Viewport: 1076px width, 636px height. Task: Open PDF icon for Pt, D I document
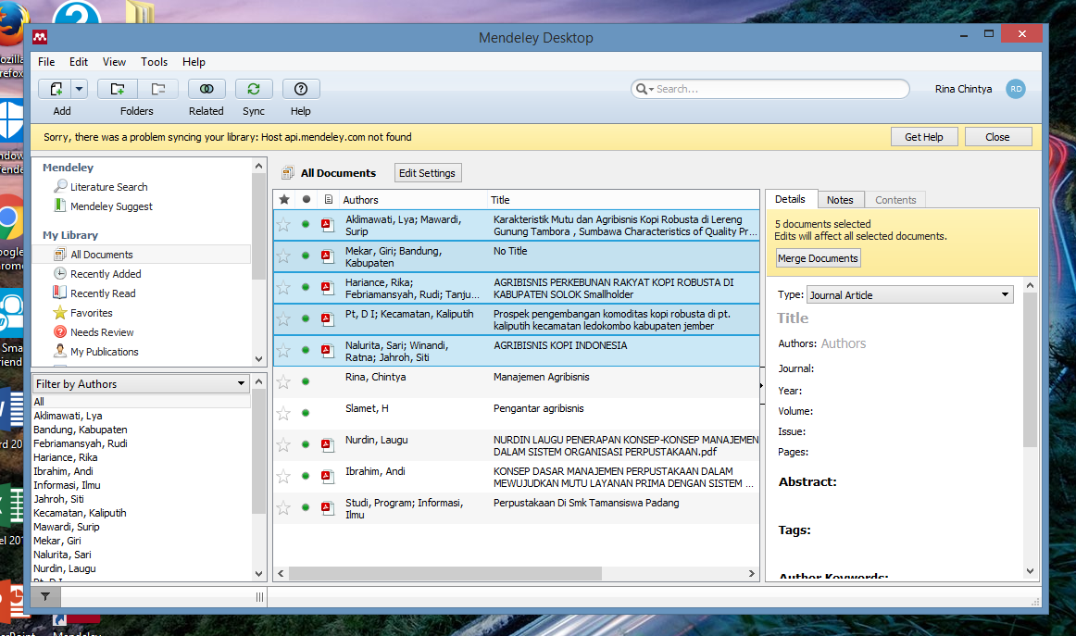pyautogui.click(x=327, y=318)
